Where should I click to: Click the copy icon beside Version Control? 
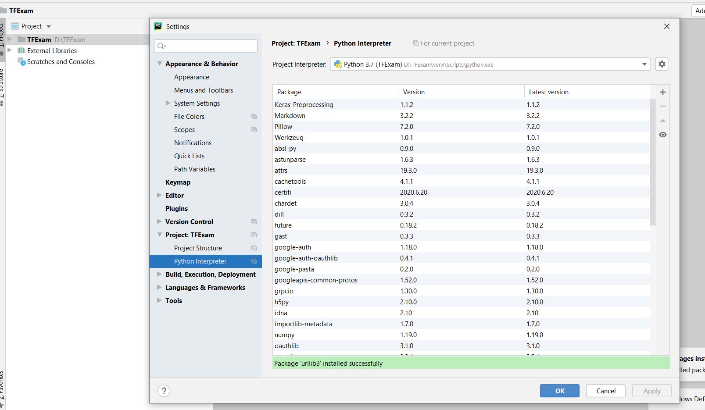(x=254, y=221)
